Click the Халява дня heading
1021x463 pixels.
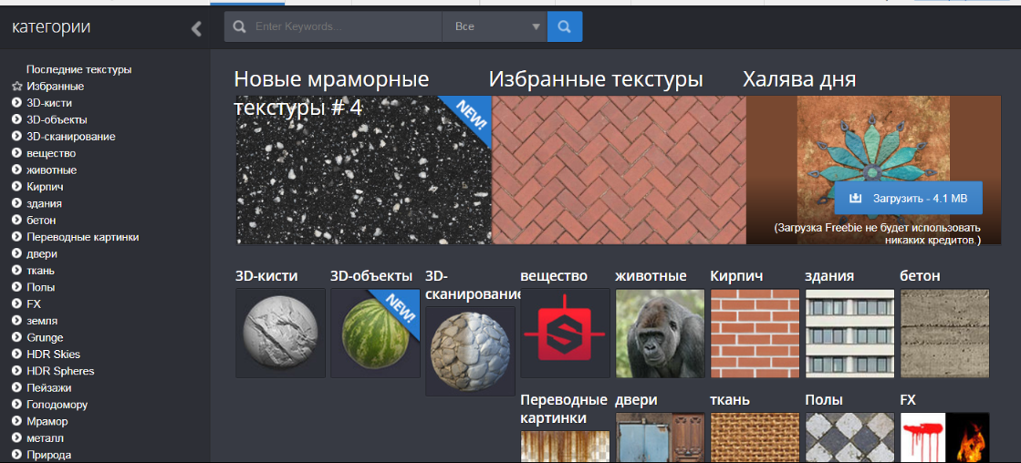pos(799,80)
